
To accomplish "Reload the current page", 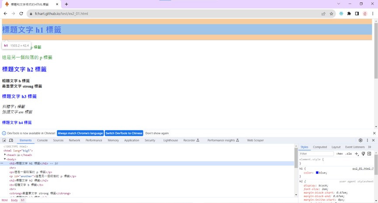I will 21,14.
